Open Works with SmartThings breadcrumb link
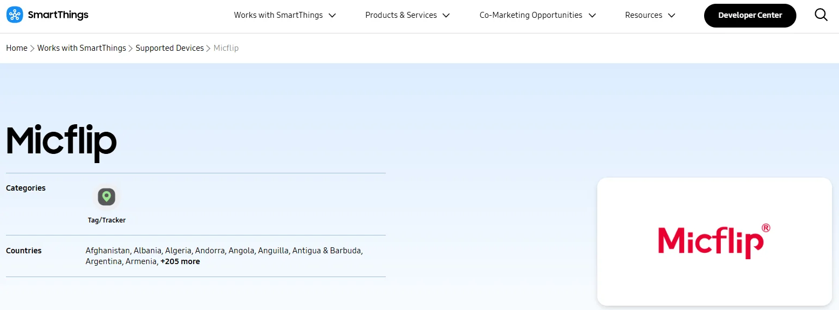This screenshot has width=839, height=310. point(81,48)
